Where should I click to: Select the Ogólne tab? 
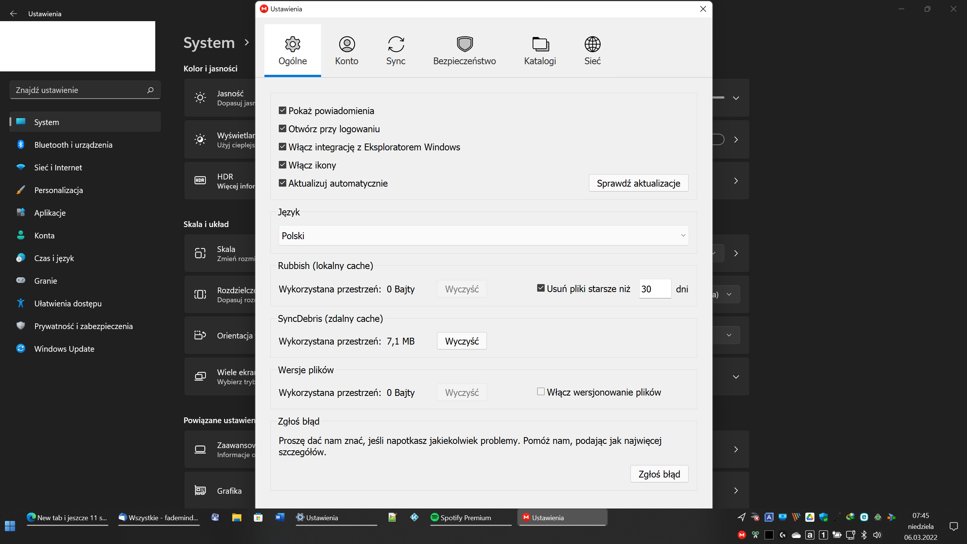tap(292, 50)
